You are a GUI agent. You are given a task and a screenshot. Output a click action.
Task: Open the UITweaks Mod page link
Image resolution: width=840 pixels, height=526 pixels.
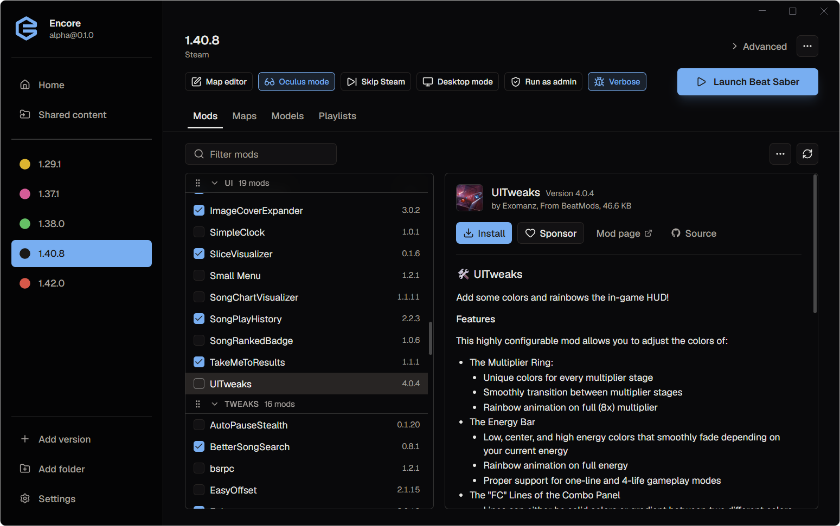[624, 233]
